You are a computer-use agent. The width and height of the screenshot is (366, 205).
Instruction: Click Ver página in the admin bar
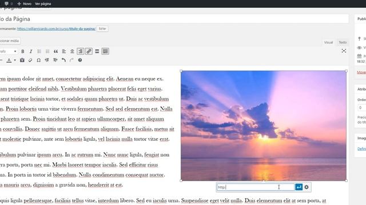[x=43, y=4]
